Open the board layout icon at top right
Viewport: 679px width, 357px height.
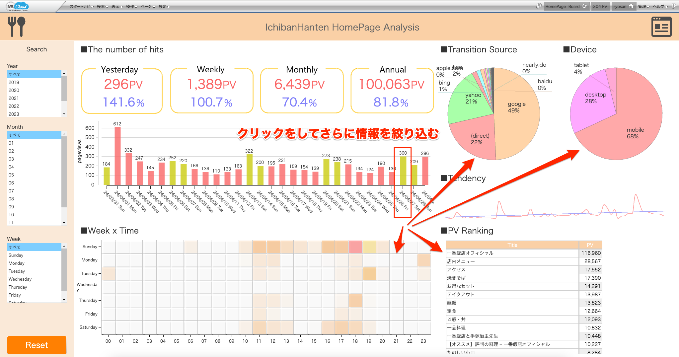pyautogui.click(x=661, y=27)
